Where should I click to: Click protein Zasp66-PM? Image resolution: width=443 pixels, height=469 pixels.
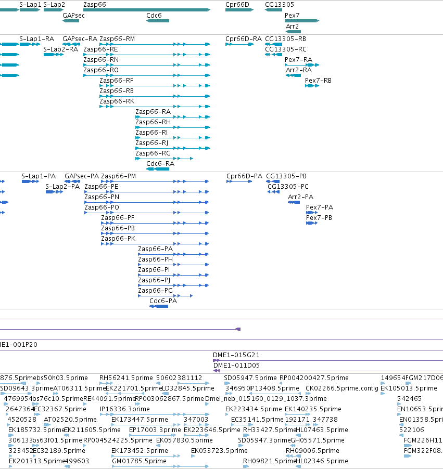coord(118,176)
